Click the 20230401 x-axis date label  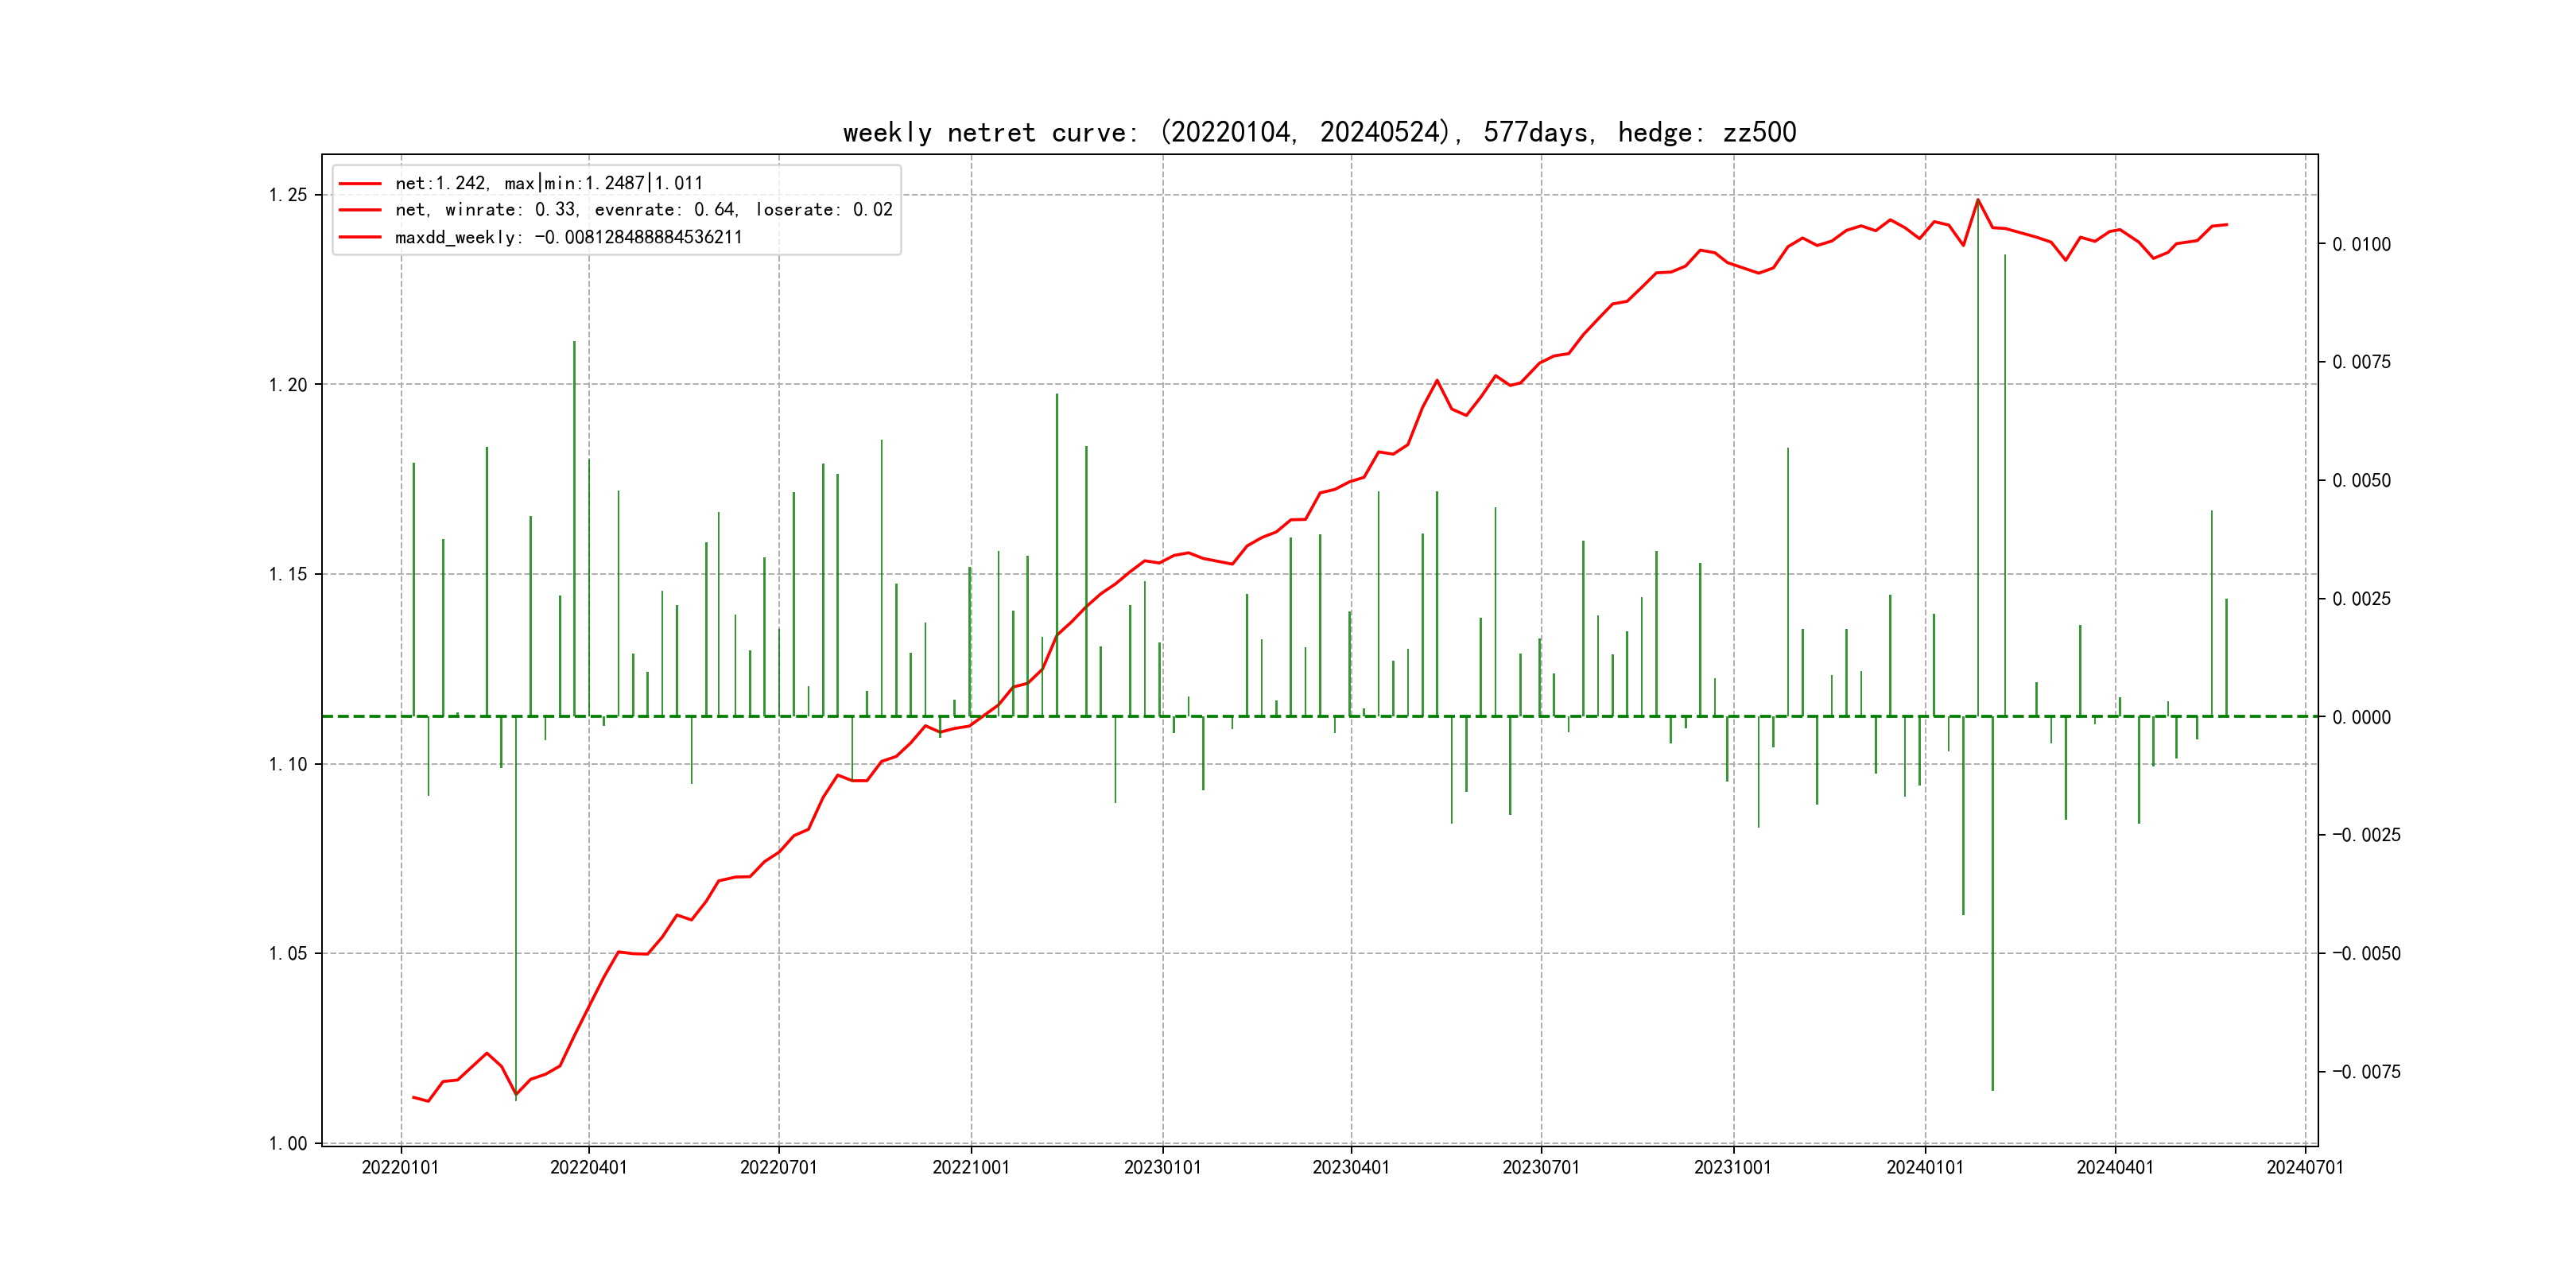tap(1351, 1167)
